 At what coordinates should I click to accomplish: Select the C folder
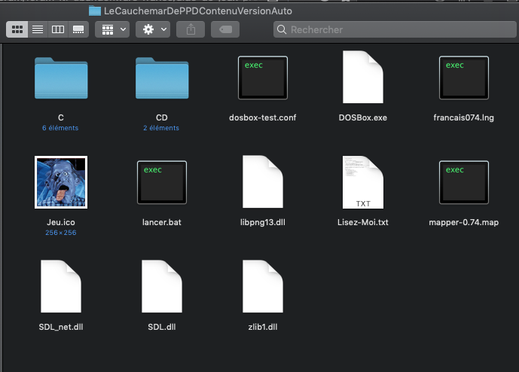tap(61, 78)
